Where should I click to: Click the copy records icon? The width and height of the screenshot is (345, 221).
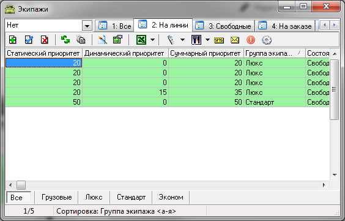coord(81,40)
